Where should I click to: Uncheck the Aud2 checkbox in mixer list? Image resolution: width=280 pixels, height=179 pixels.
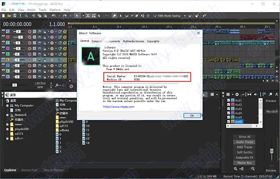tap(228, 105)
